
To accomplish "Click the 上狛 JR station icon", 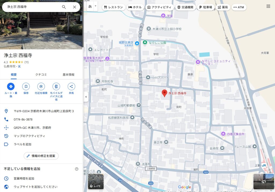I will click(x=264, y=165).
